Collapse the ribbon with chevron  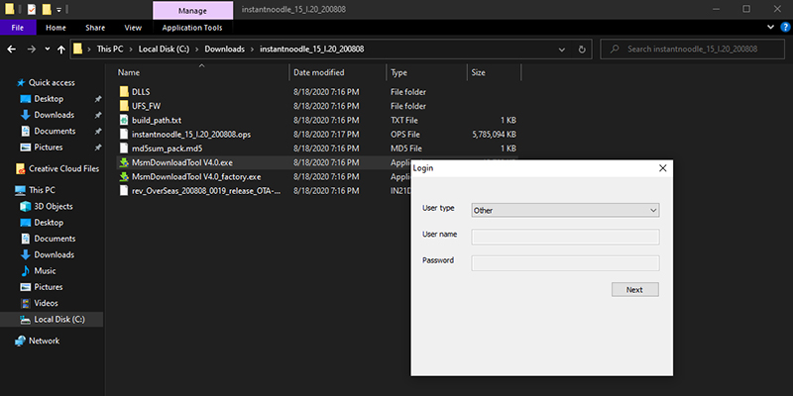771,28
